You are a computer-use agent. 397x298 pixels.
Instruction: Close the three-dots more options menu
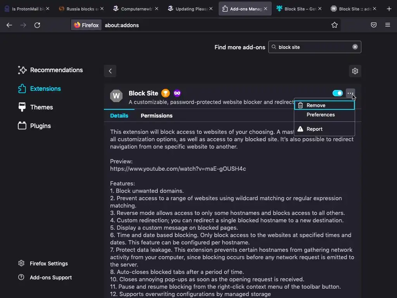point(350,93)
